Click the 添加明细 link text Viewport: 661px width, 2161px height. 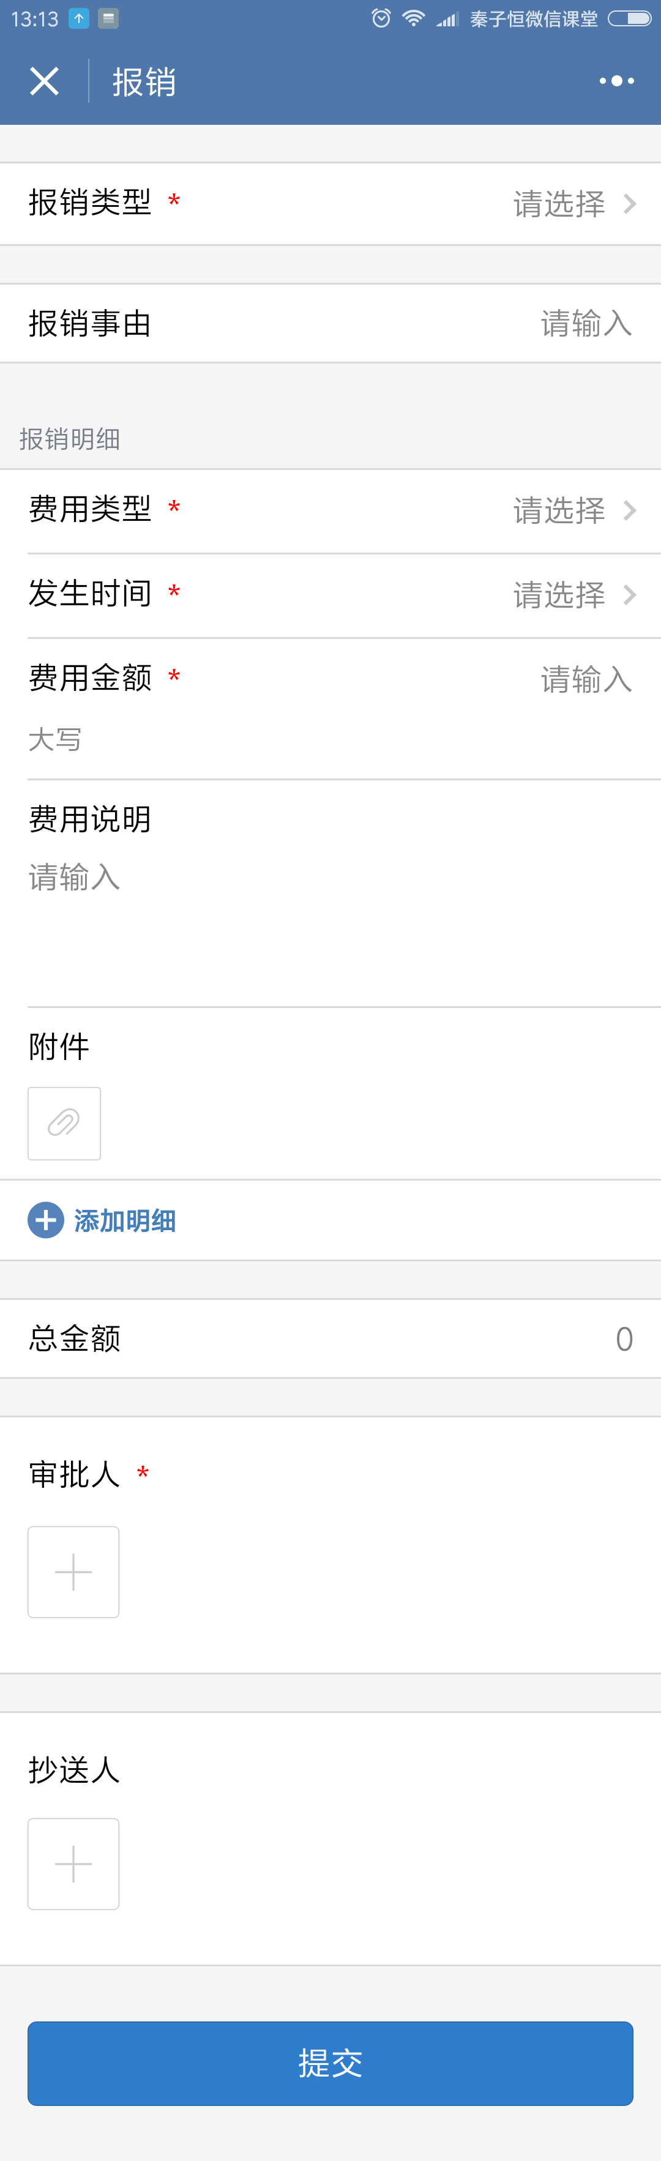coord(125,1220)
